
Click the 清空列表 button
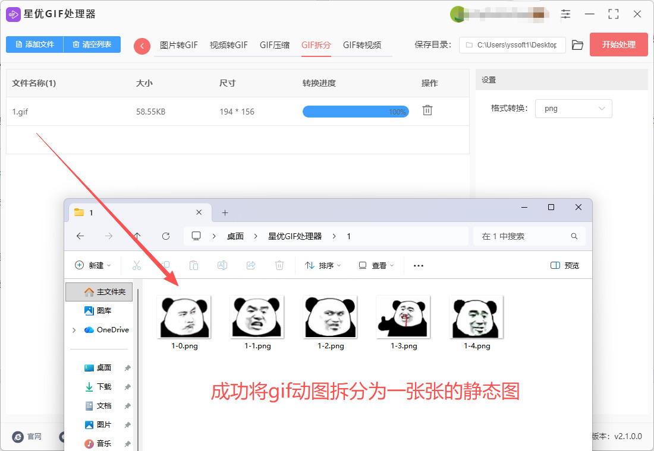click(x=92, y=45)
